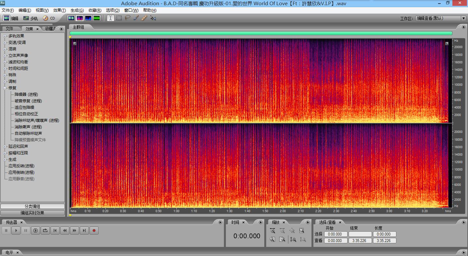Choose the Spot Healing Brush tool
Screen dimensions: 468x256
click(x=145, y=18)
